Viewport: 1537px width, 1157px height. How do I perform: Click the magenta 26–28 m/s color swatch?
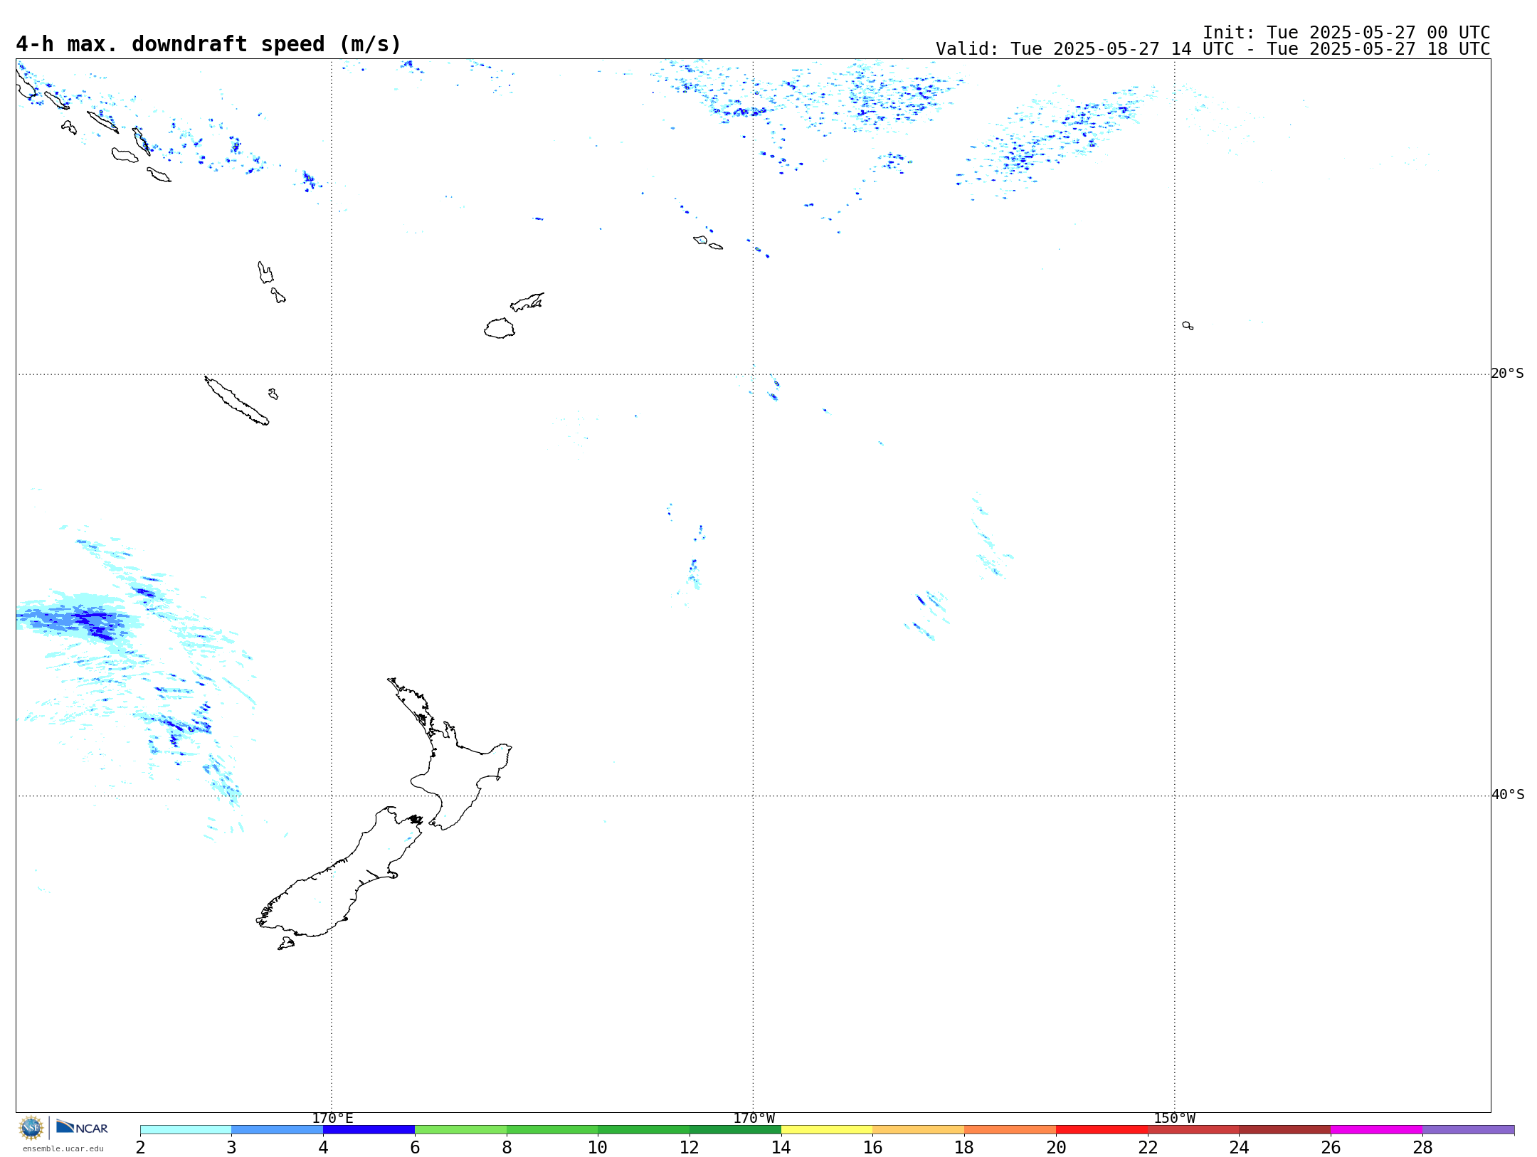click(x=1376, y=1129)
